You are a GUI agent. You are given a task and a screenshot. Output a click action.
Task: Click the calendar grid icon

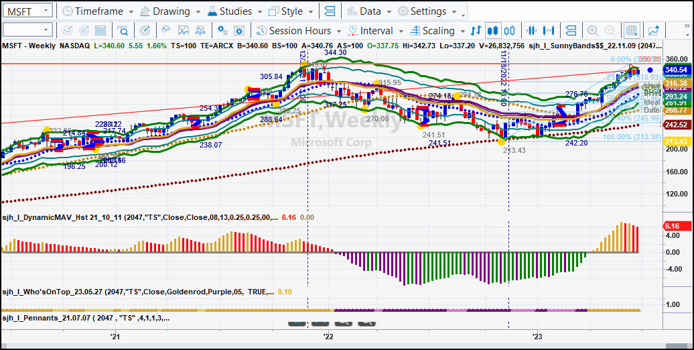click(x=100, y=31)
